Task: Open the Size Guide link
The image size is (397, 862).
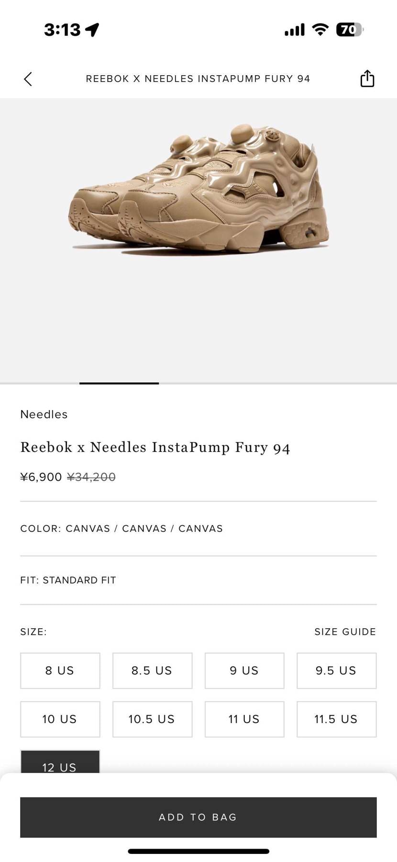Action: point(345,632)
